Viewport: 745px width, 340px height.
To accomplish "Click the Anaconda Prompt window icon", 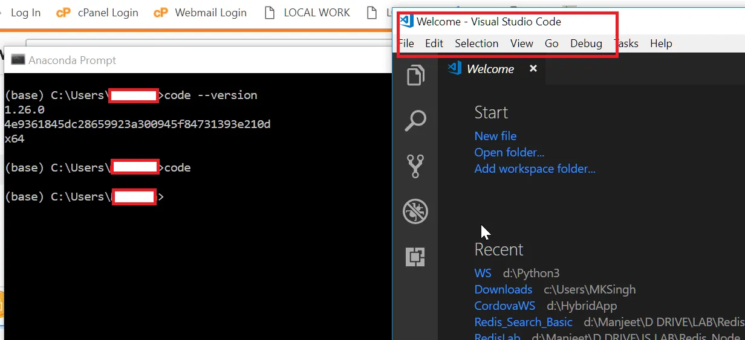I will [18, 60].
